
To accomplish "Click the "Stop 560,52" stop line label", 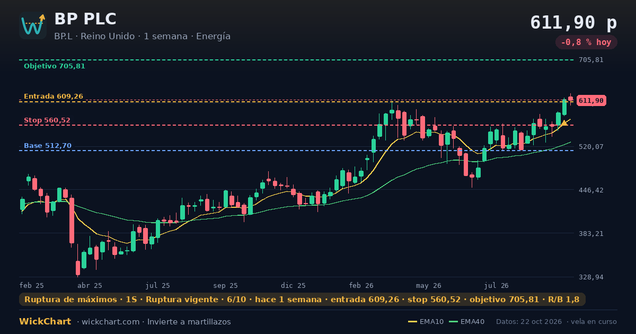I will click(47, 120).
